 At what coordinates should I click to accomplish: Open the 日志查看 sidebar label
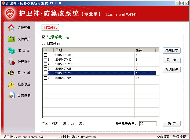[24, 95]
